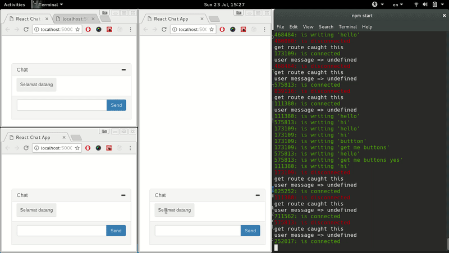This screenshot has width=449, height=253.
Task: Go back in bottom-left browser window
Action: [x=8, y=148]
